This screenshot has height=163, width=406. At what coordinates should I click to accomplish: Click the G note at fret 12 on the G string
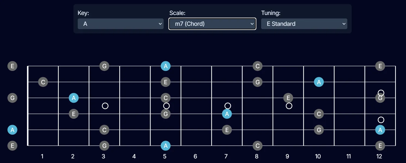tap(380, 98)
